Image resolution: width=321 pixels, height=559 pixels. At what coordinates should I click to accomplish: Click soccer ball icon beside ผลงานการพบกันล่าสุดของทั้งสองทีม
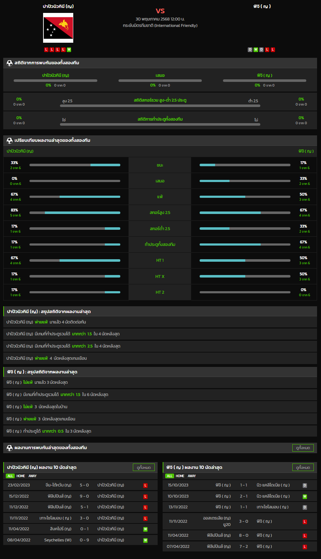(x=10, y=448)
